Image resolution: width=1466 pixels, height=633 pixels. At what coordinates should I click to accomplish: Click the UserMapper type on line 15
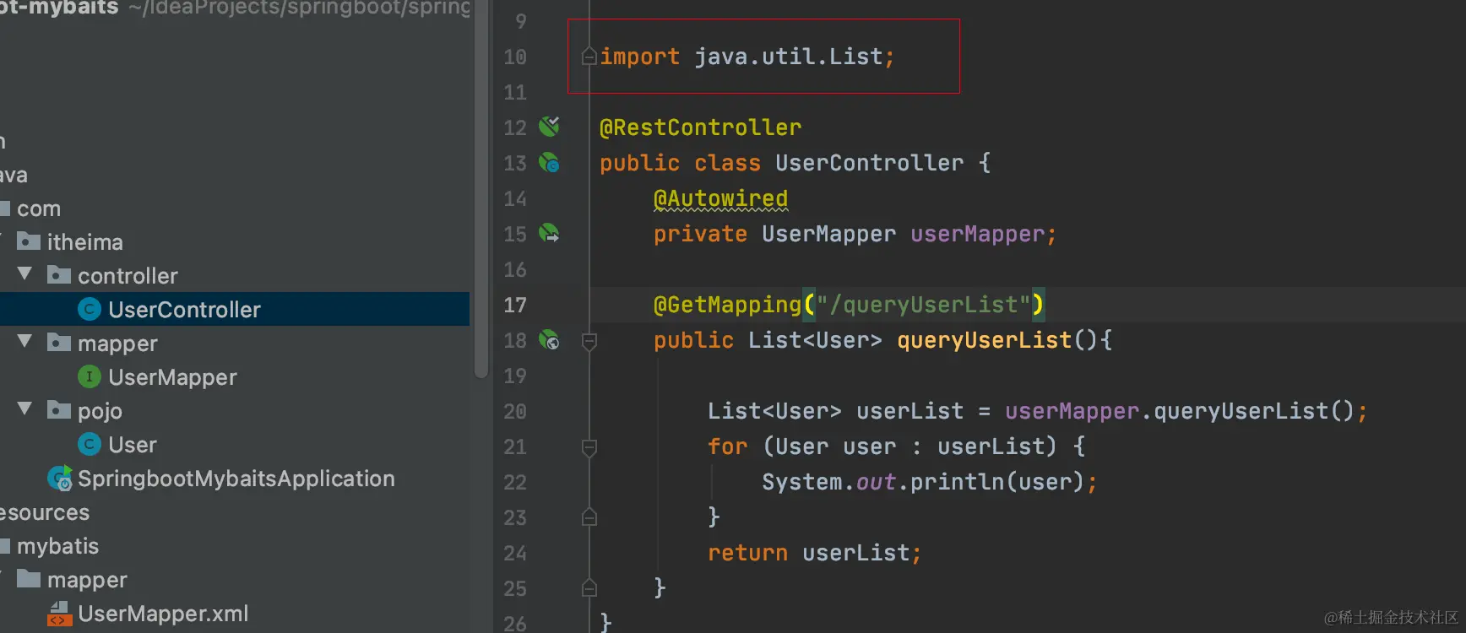[x=828, y=234]
